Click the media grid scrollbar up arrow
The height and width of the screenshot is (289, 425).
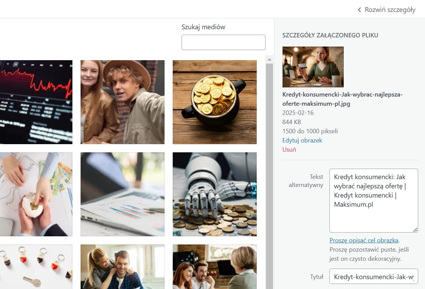(269, 60)
